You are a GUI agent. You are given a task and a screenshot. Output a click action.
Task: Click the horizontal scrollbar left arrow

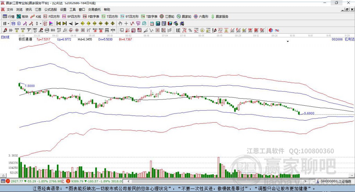point(129,181)
